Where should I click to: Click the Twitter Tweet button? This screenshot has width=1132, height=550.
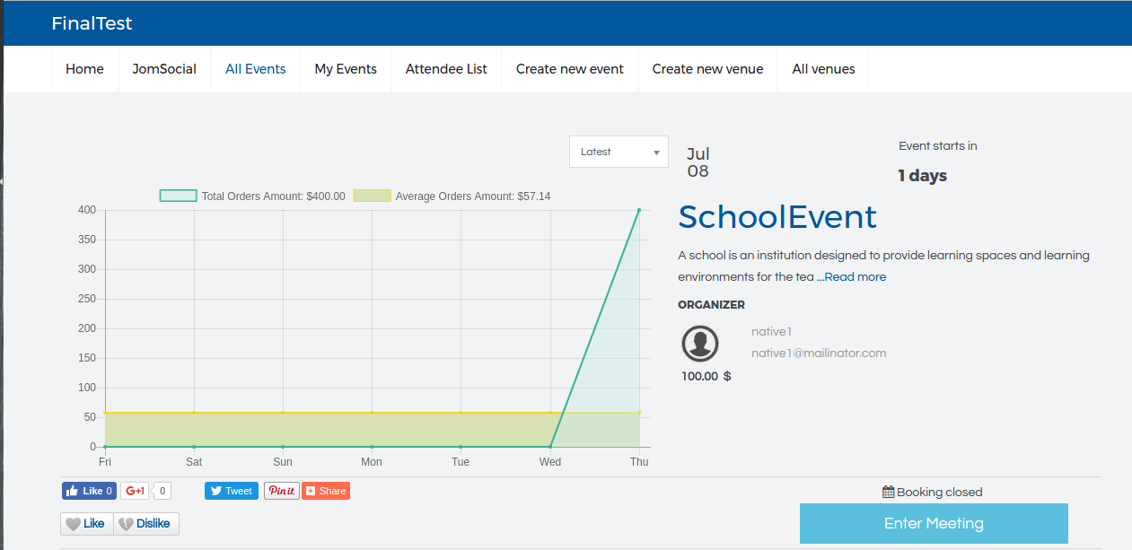point(231,491)
